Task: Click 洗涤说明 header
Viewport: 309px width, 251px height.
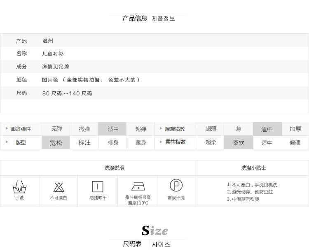Action: [114, 168]
